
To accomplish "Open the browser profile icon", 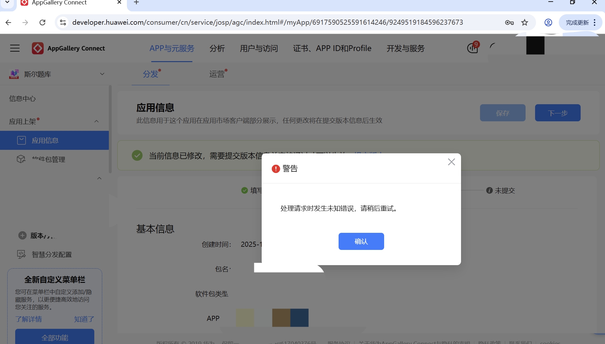I will 548,22.
